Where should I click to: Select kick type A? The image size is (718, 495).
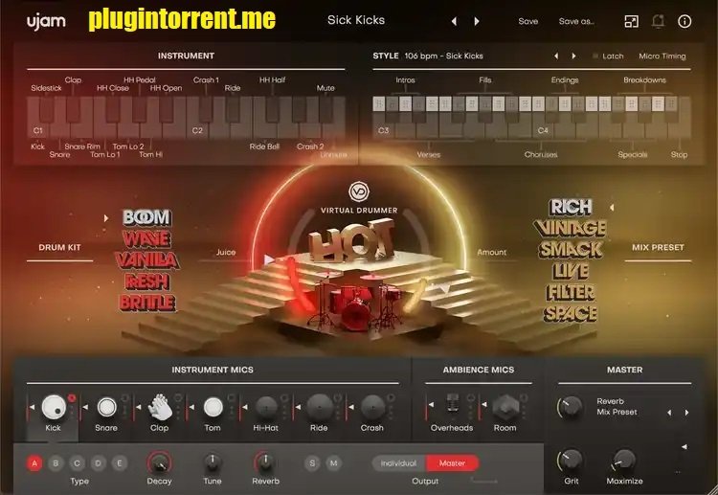[34, 463]
